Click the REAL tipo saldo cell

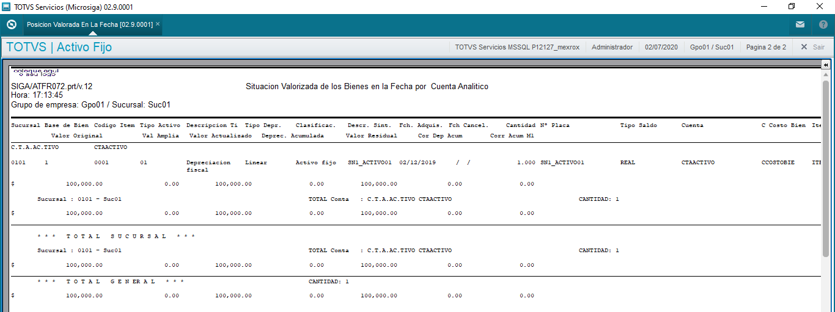[x=628, y=163]
